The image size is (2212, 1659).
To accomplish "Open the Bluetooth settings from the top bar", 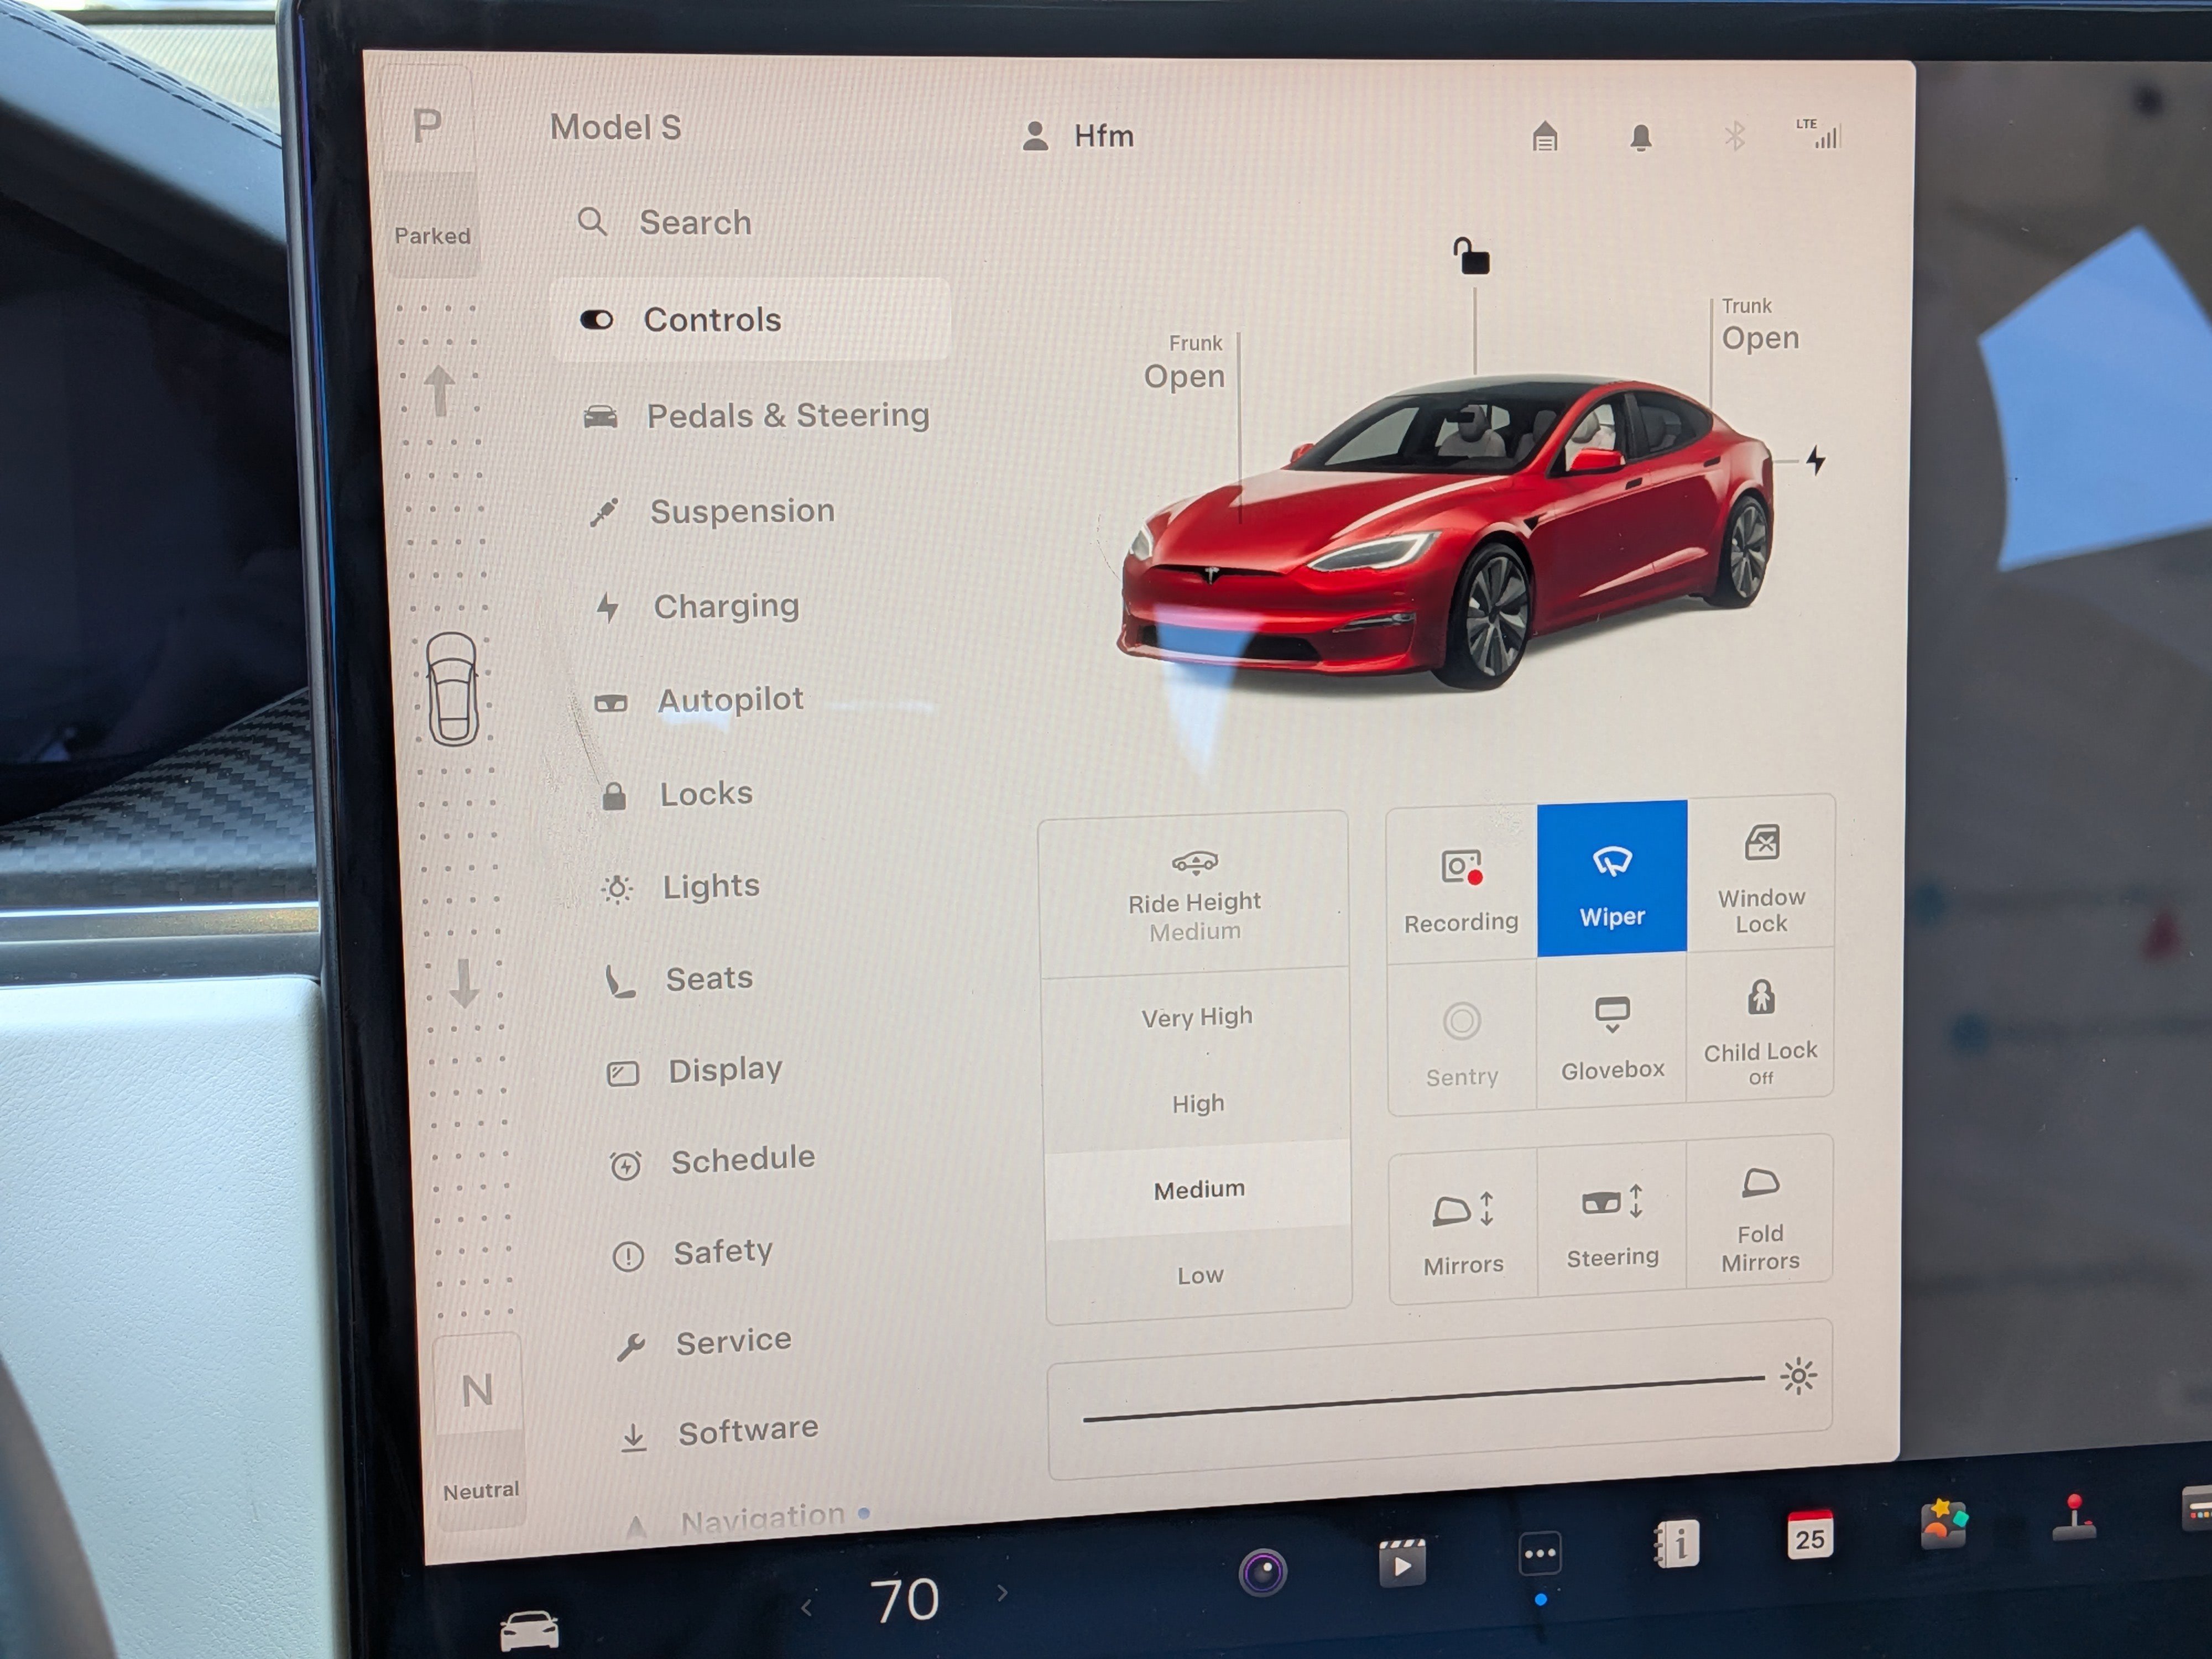I will [1735, 137].
